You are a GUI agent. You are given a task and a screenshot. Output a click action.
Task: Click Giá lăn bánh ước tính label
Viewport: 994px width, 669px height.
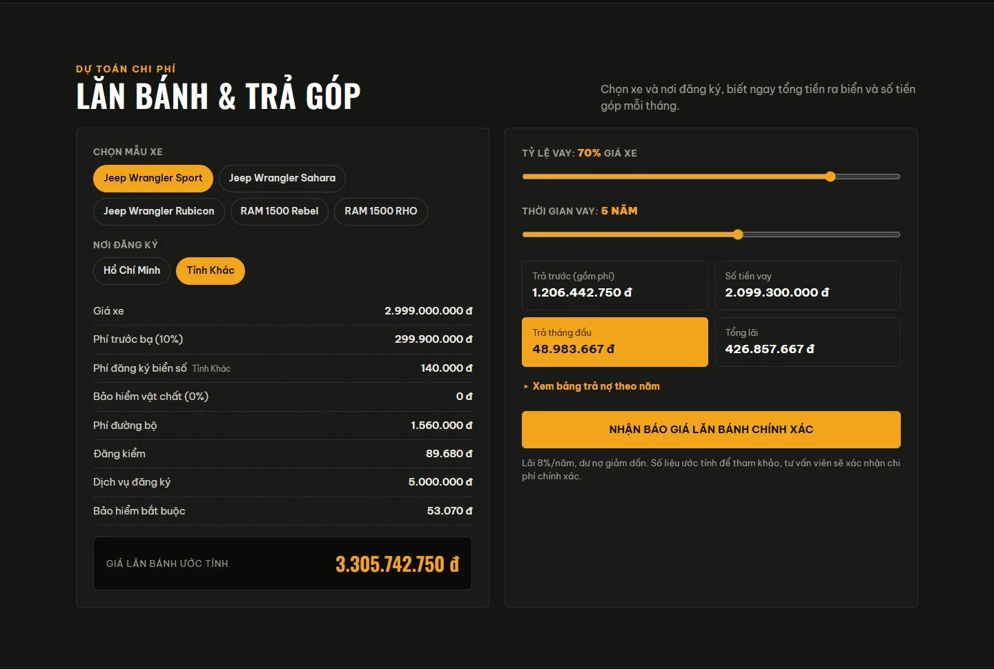click(167, 563)
